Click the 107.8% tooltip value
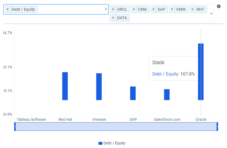The height and width of the screenshot is (148, 227). pyautogui.click(x=188, y=74)
